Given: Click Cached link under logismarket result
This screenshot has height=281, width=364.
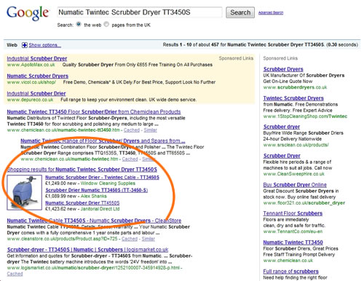Looking at the screenshot, I should pos(15,274).
